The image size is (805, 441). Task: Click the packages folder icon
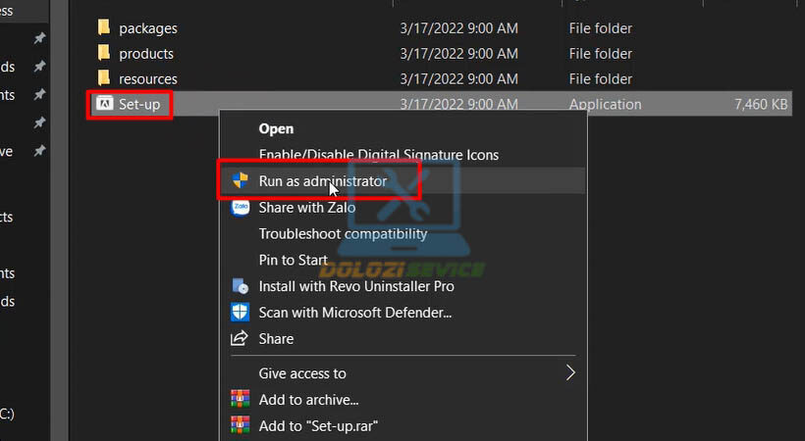104,28
